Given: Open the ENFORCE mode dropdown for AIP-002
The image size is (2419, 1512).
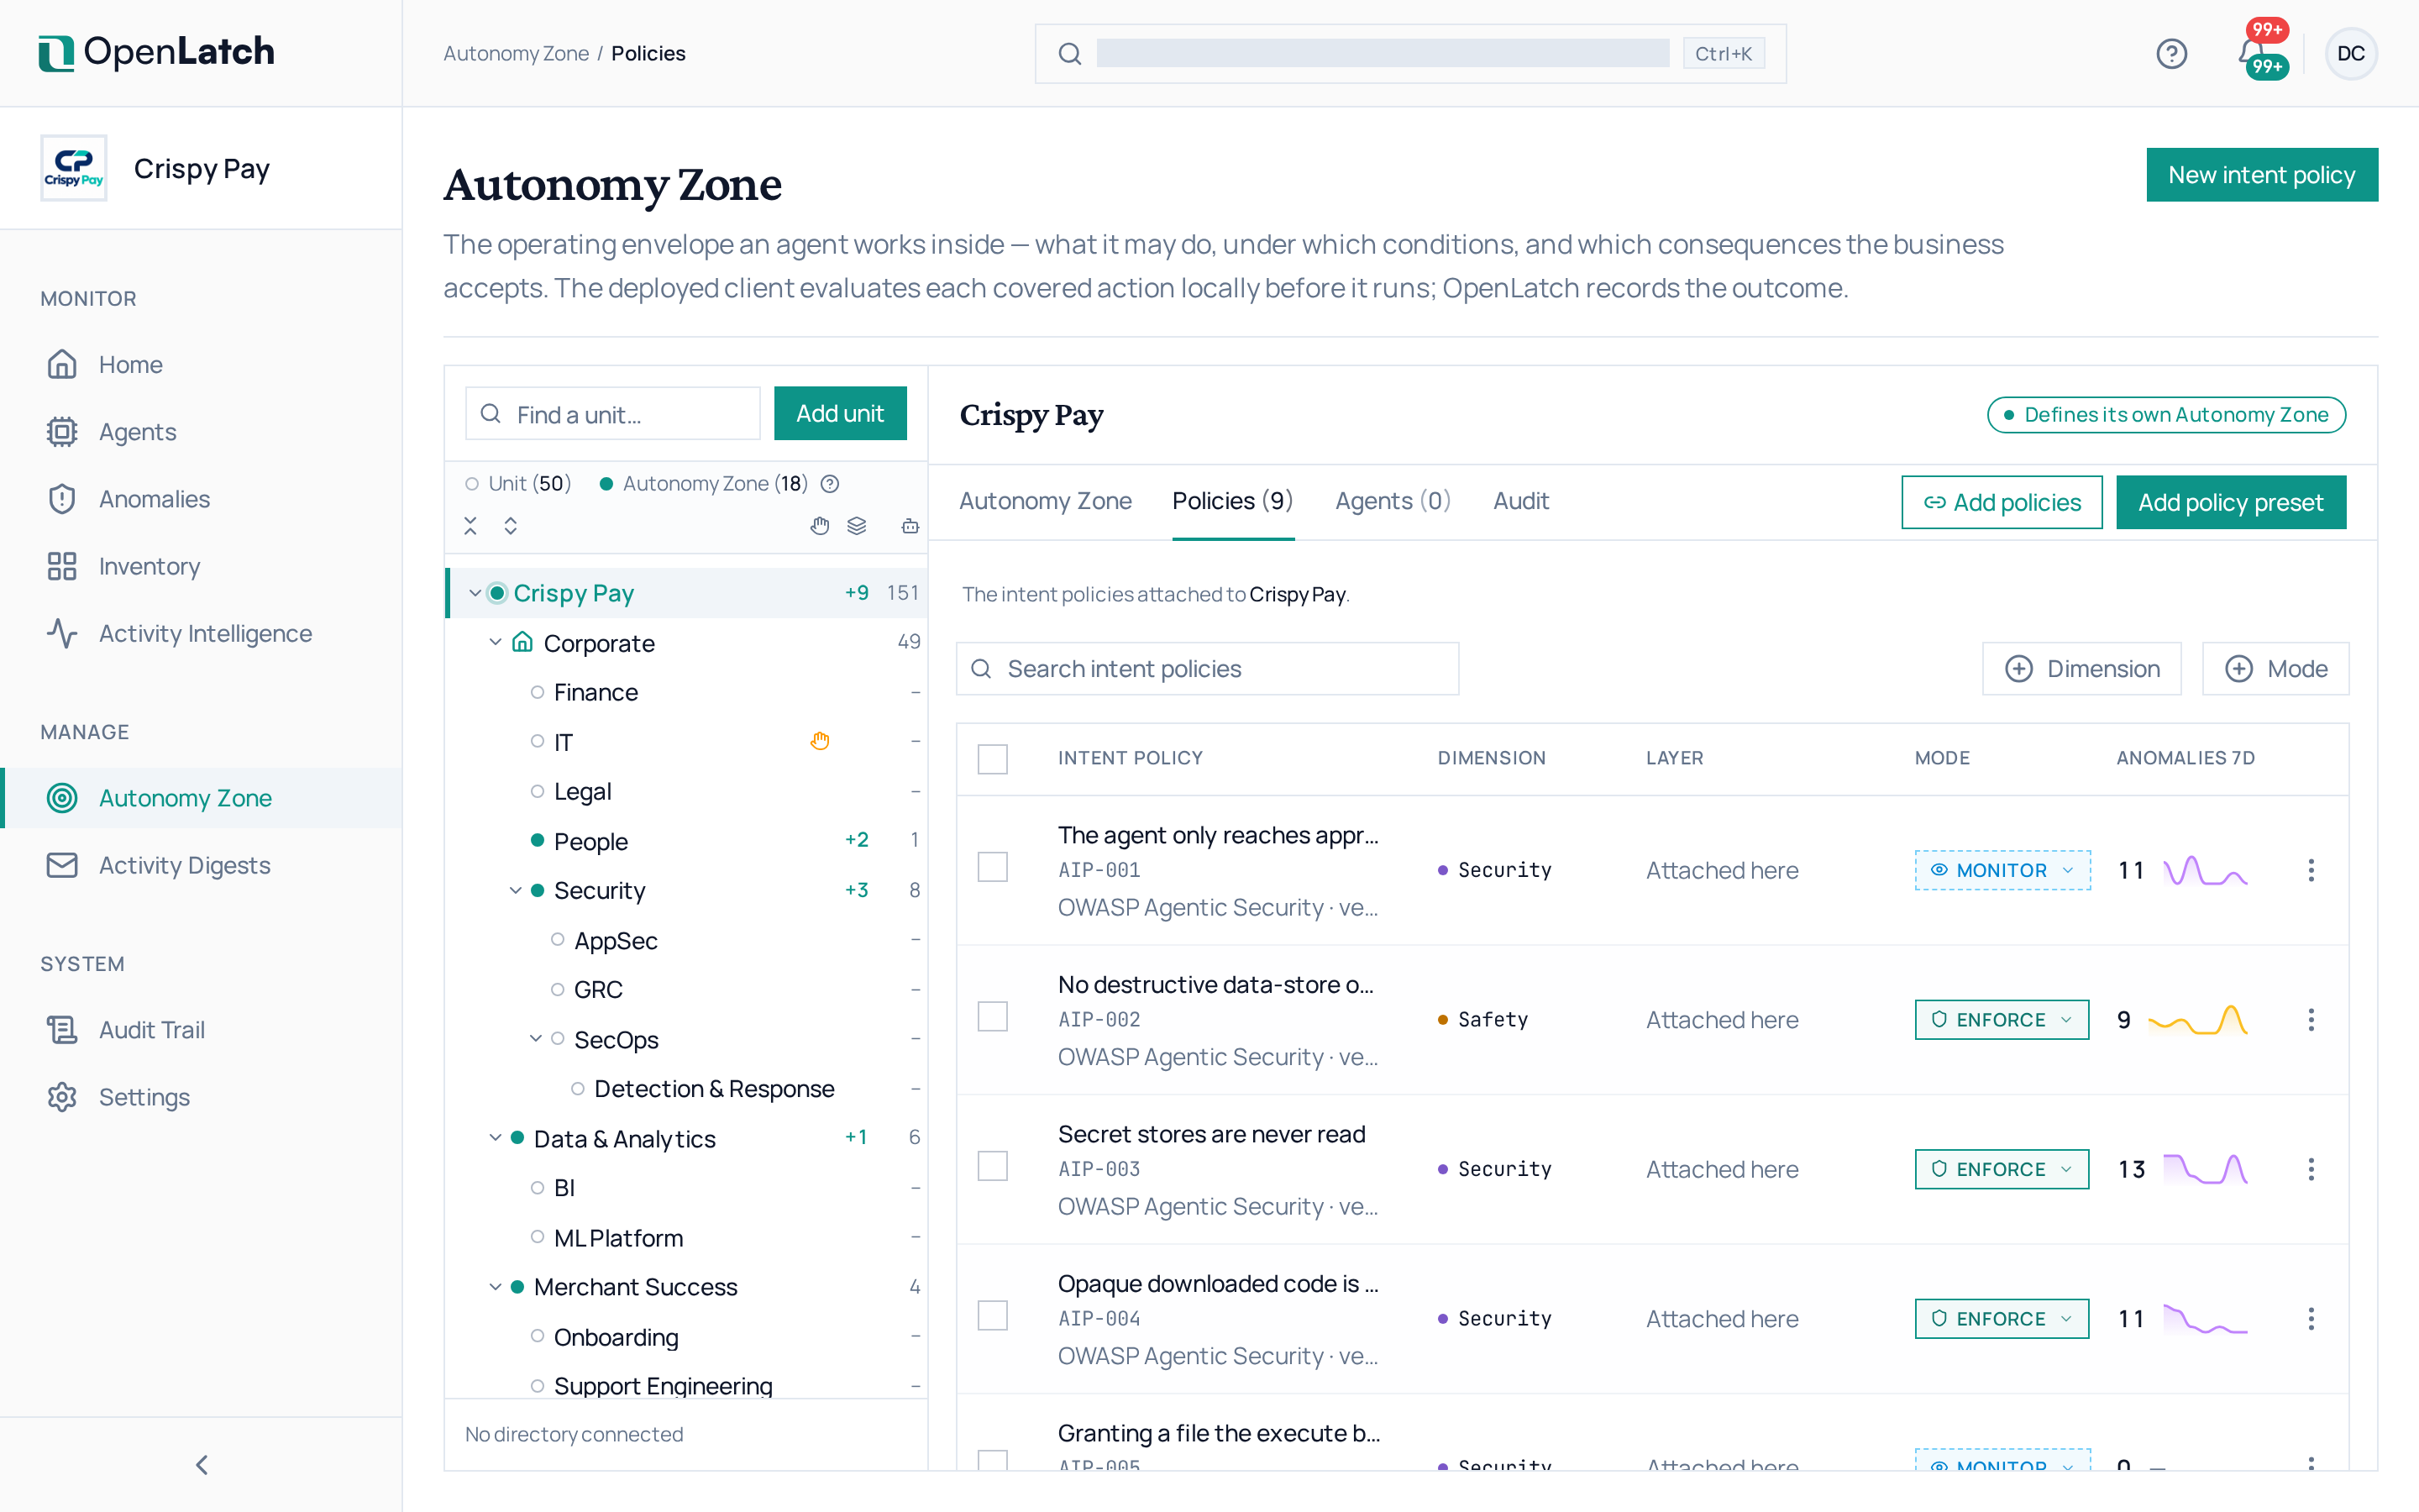Looking at the screenshot, I should pos(2002,1020).
